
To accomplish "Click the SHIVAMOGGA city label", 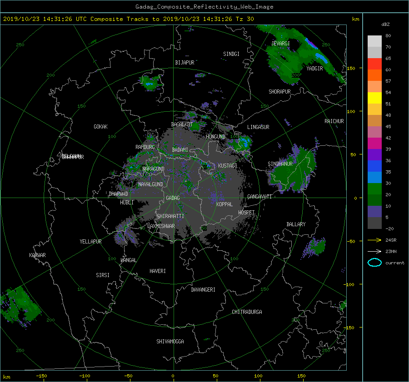I will pyautogui.click(x=170, y=342).
